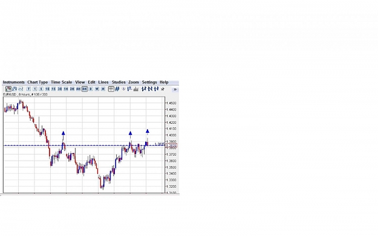The height and width of the screenshot is (236, 378).
Task: Open the Edit menu
Action: click(91, 82)
